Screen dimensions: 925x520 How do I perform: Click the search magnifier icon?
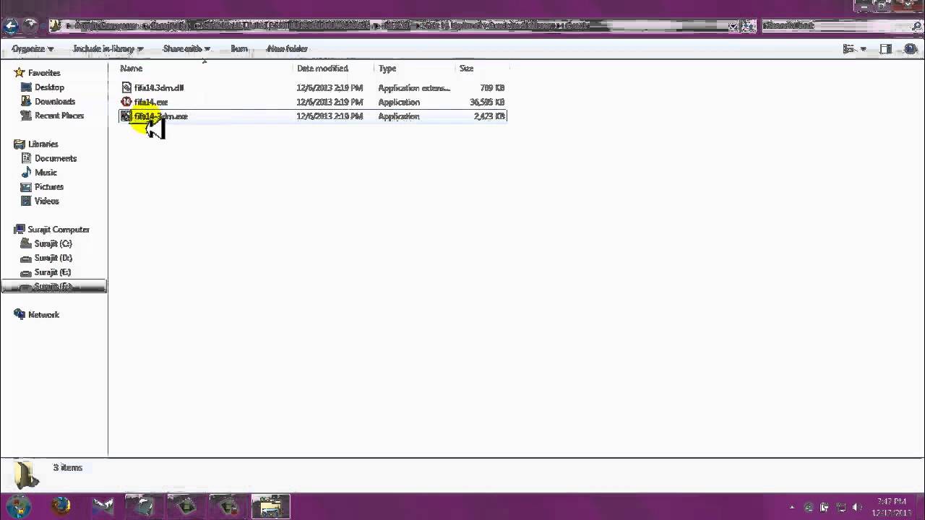tap(916, 26)
